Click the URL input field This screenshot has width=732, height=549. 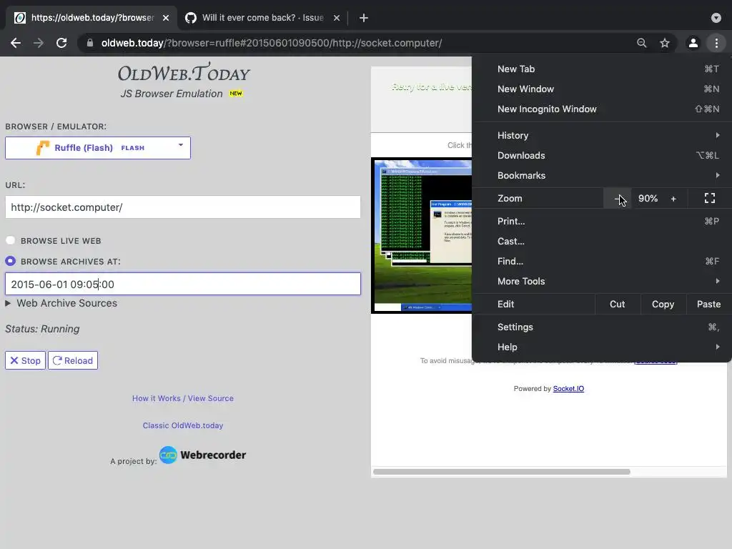point(182,207)
